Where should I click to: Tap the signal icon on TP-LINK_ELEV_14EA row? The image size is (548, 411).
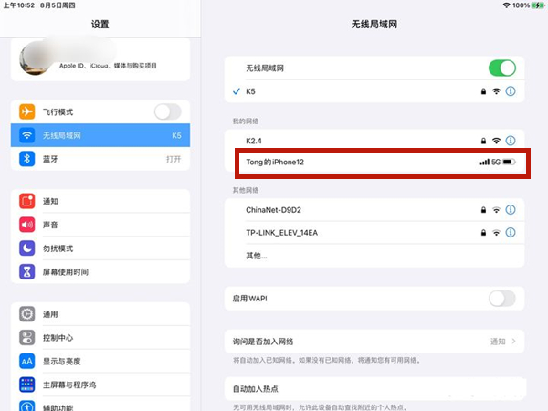pos(496,233)
